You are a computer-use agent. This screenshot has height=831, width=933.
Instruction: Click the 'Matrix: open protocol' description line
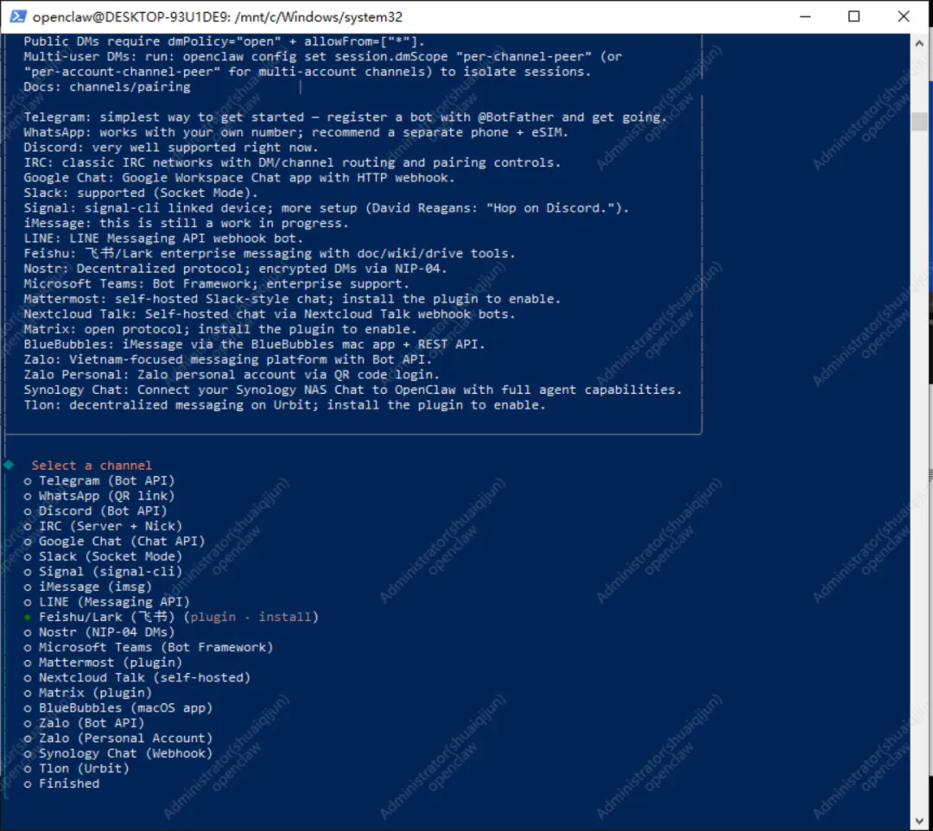pyautogui.click(x=220, y=329)
